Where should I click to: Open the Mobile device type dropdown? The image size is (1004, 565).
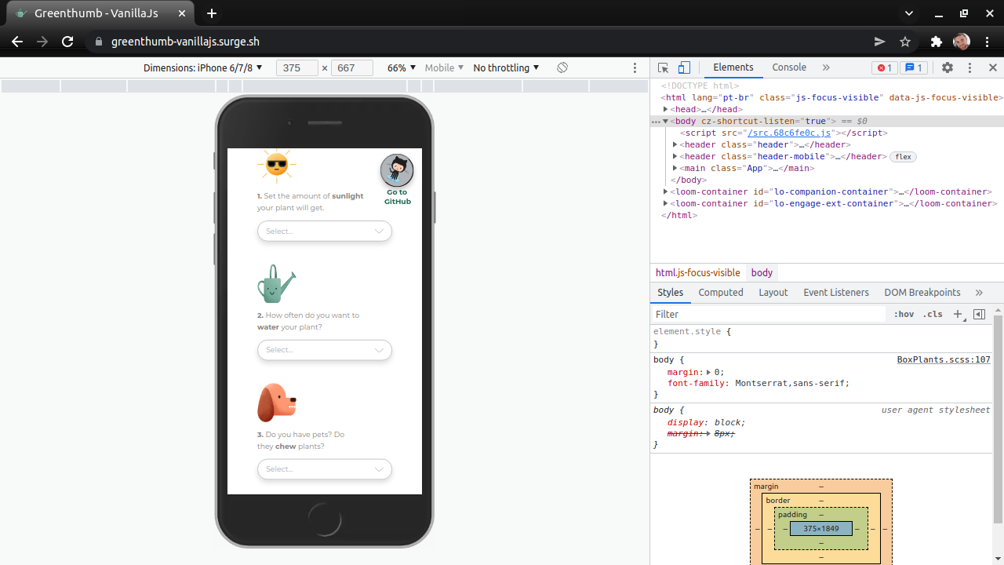[444, 67]
